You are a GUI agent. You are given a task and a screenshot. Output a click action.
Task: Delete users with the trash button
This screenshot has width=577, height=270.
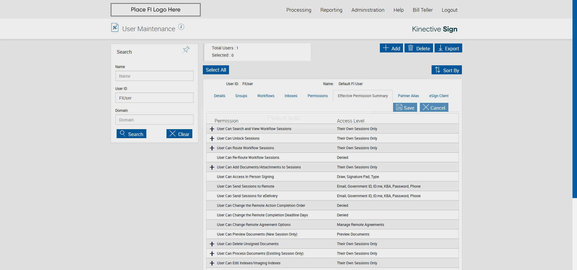coord(419,48)
